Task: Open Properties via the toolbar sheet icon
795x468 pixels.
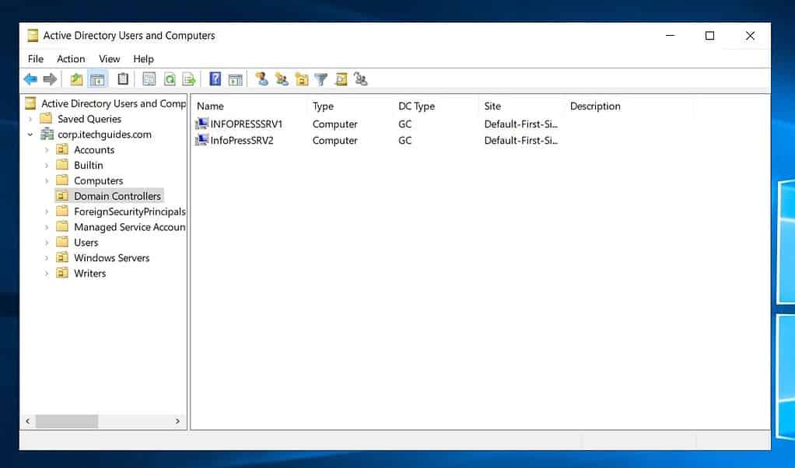Action: pos(149,79)
